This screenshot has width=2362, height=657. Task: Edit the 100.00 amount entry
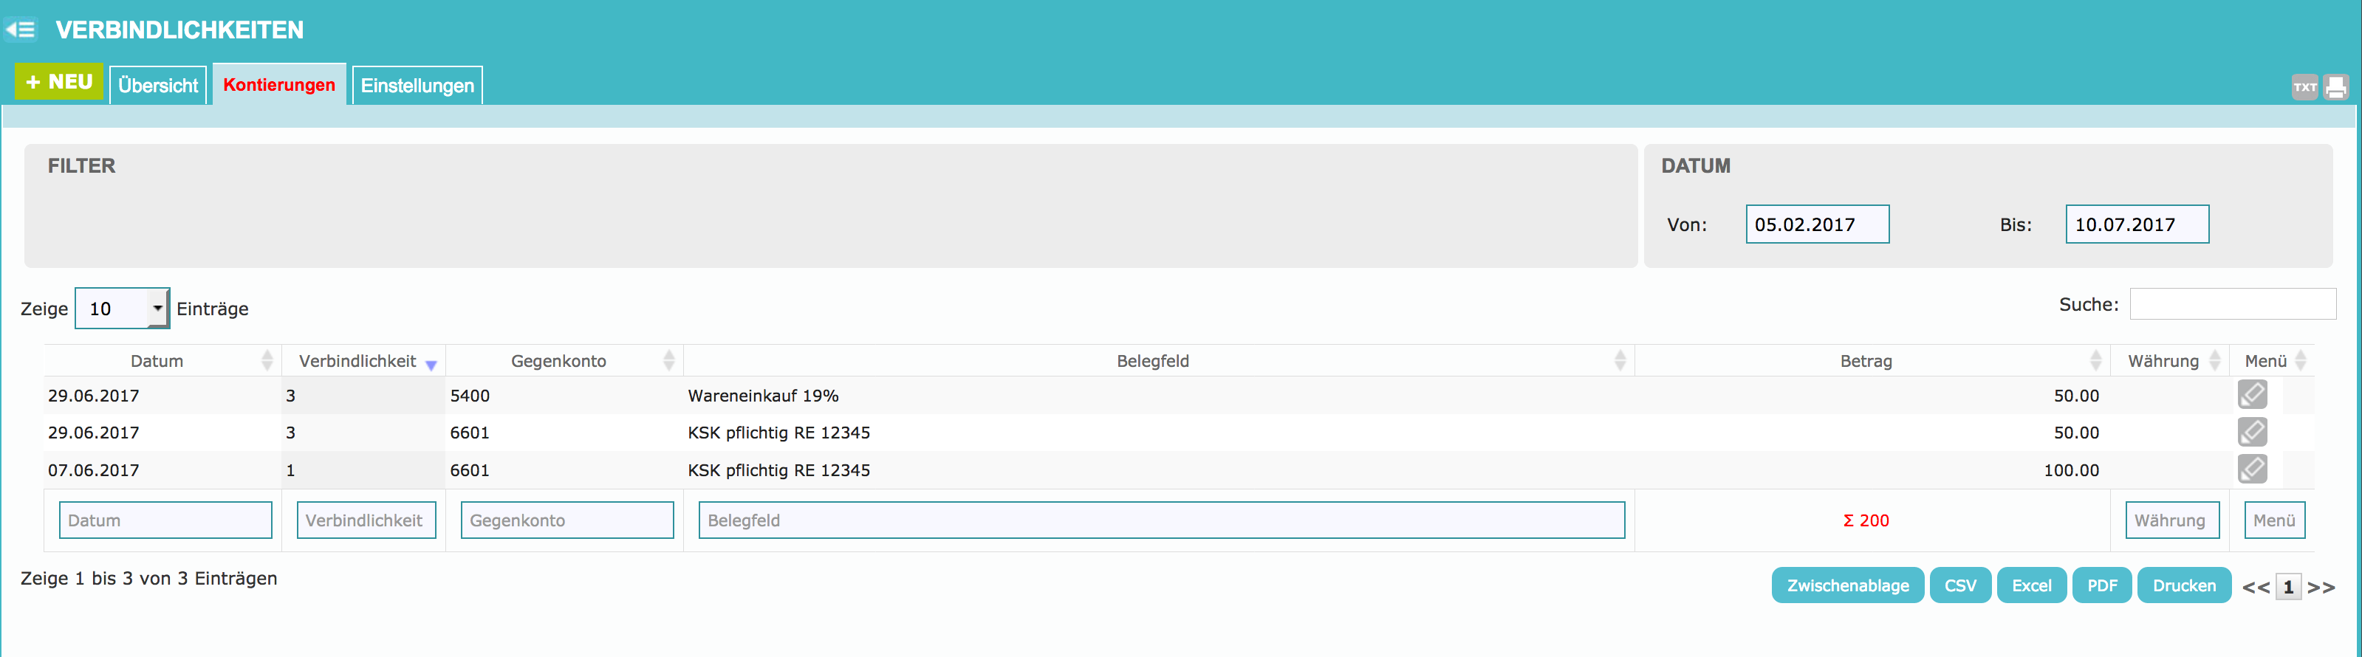point(2251,469)
